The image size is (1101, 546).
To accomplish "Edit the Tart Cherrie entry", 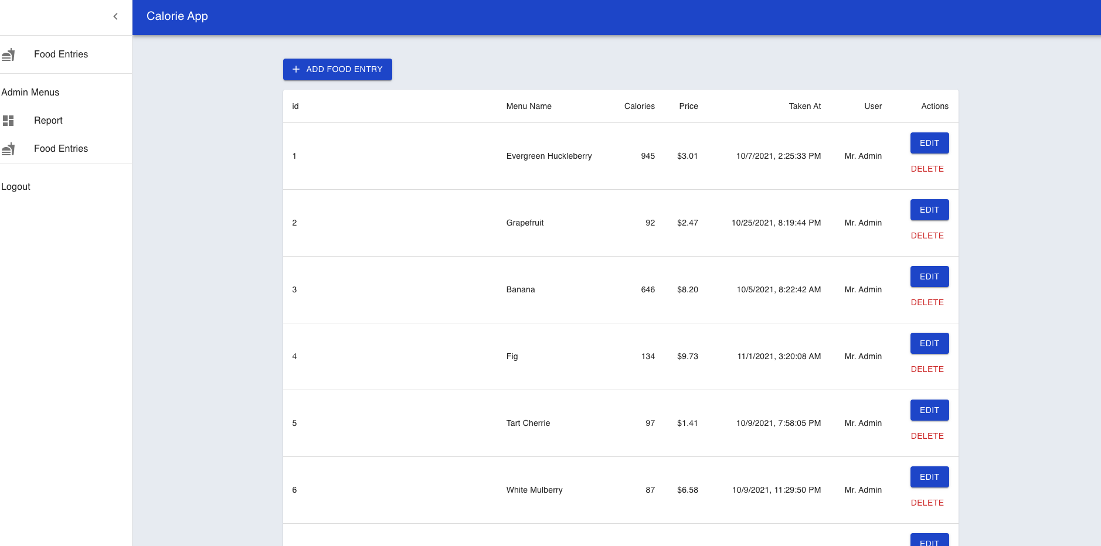I will point(929,410).
